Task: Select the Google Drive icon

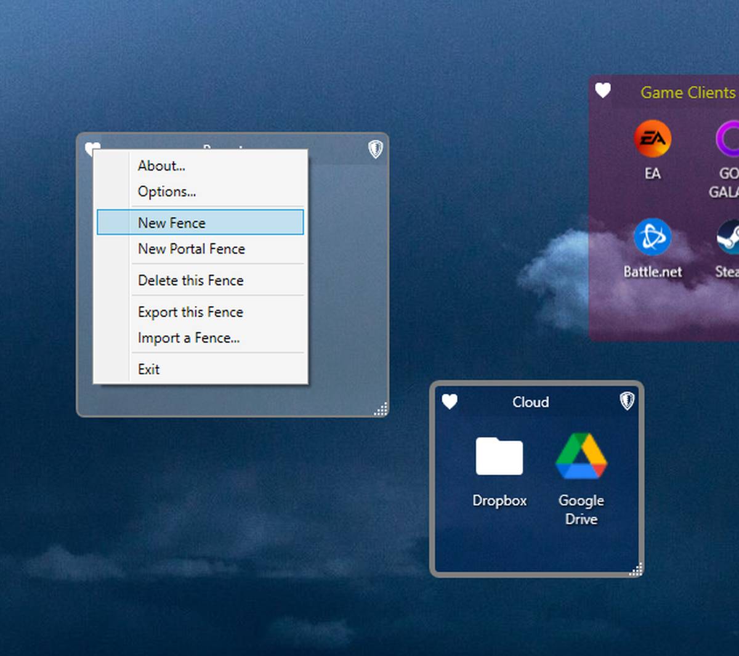Action: pyautogui.click(x=581, y=456)
